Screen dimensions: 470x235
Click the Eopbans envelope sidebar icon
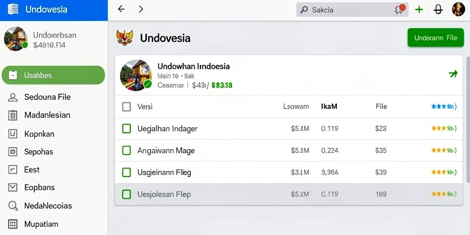12,188
